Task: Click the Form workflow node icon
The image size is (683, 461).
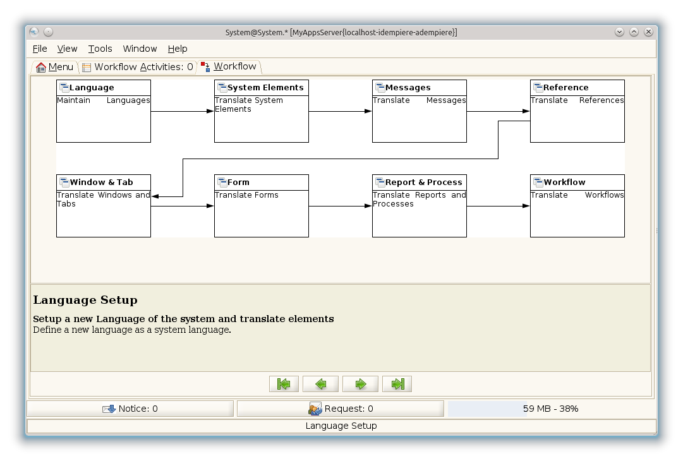Action: tap(222, 183)
